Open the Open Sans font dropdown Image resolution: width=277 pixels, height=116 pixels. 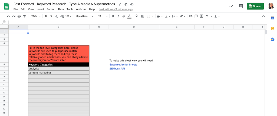[85, 16]
